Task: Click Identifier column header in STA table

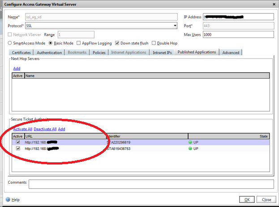Action: pos(147,136)
